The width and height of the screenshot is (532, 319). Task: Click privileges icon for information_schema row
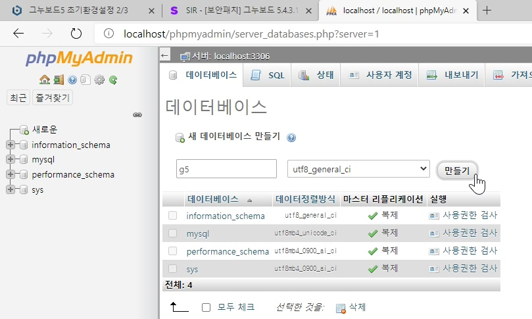pos(434,216)
